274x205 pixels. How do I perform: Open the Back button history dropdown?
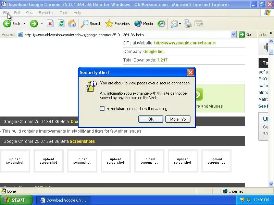(x=24, y=23)
